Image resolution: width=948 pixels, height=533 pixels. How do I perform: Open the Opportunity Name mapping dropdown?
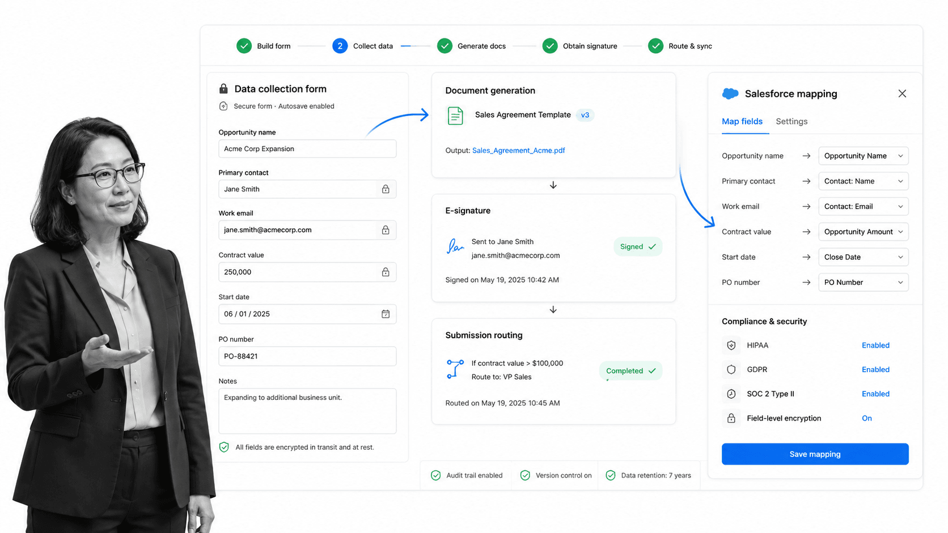pyautogui.click(x=864, y=156)
